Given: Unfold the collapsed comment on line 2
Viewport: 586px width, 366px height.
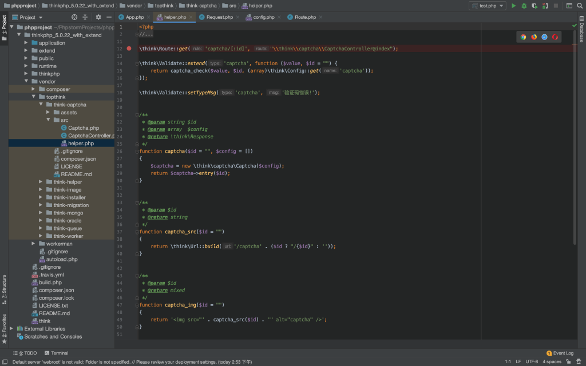Looking at the screenshot, I should 136,34.
